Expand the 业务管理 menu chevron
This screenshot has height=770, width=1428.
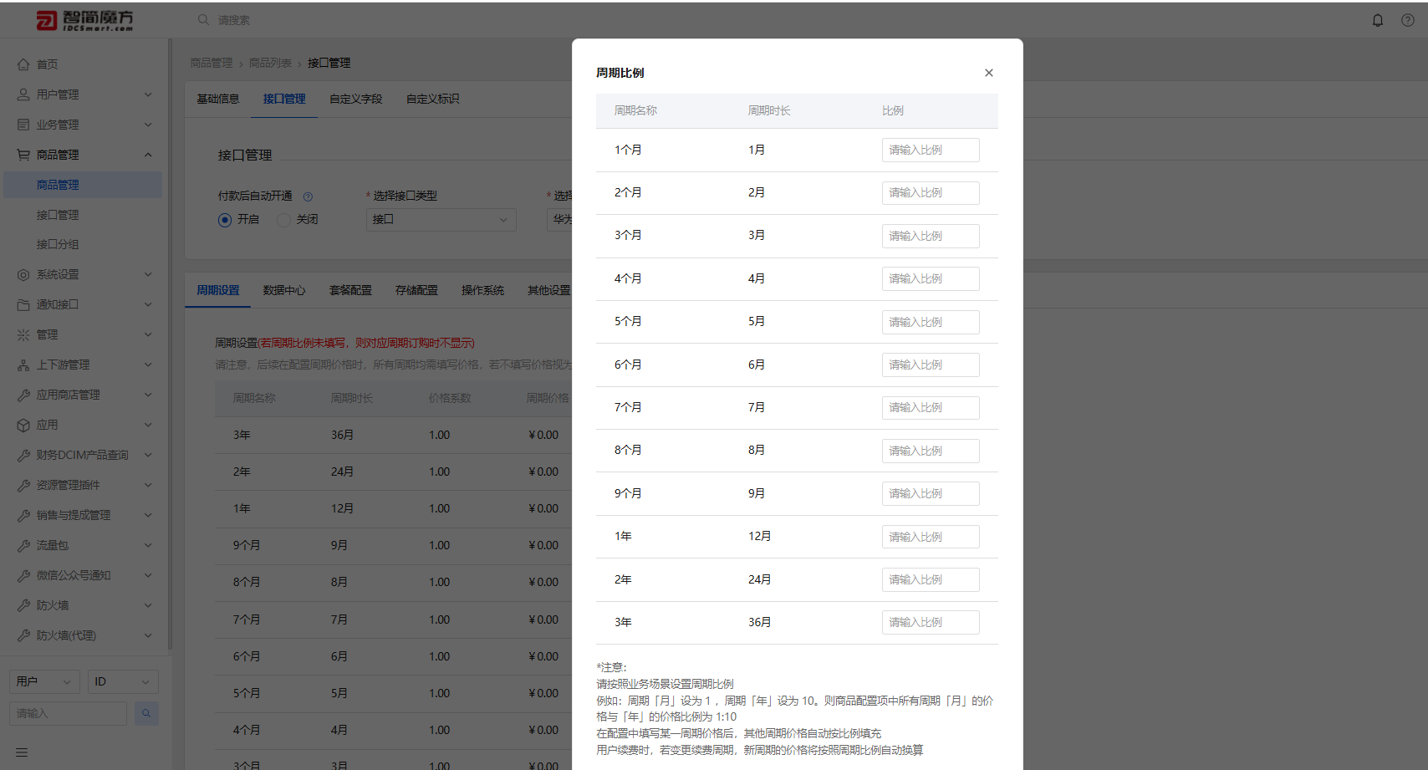point(148,125)
